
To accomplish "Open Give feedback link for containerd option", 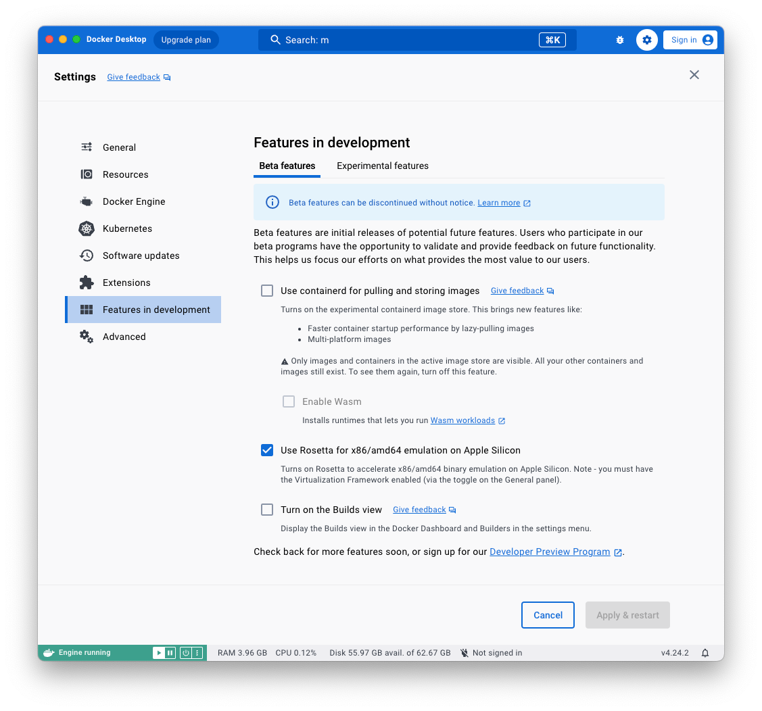I will 517,291.
